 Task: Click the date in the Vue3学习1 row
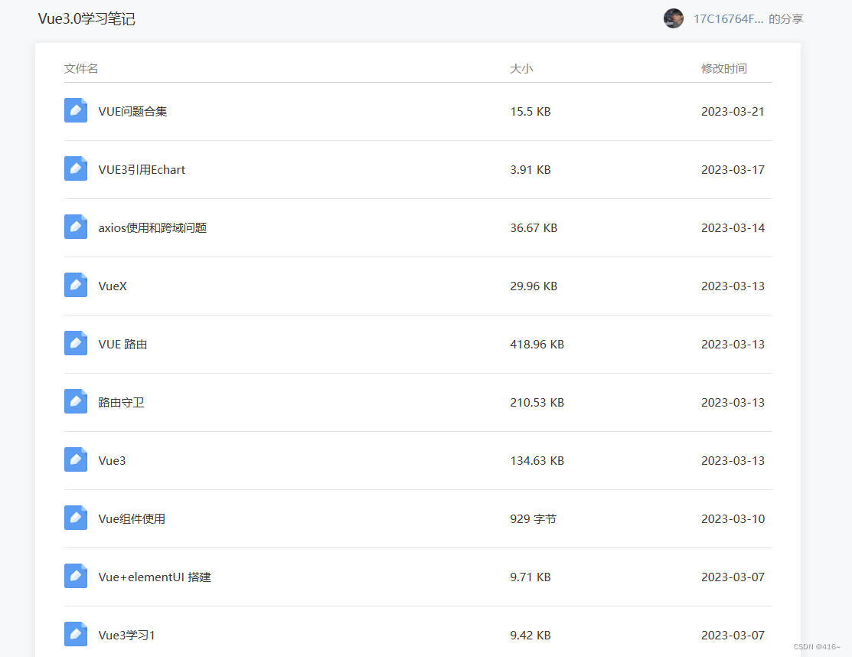733,635
